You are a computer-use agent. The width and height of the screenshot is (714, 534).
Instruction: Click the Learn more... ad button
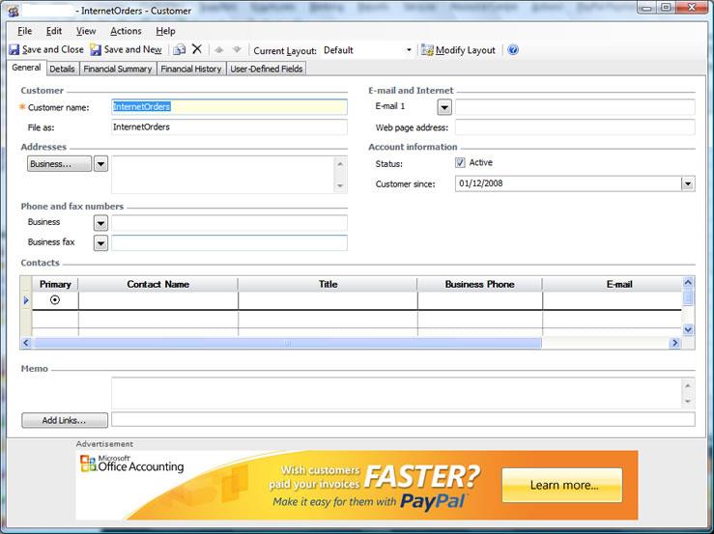click(x=562, y=486)
